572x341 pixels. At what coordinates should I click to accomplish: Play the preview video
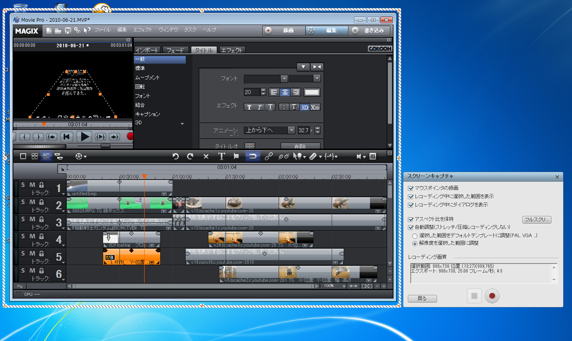click(84, 136)
